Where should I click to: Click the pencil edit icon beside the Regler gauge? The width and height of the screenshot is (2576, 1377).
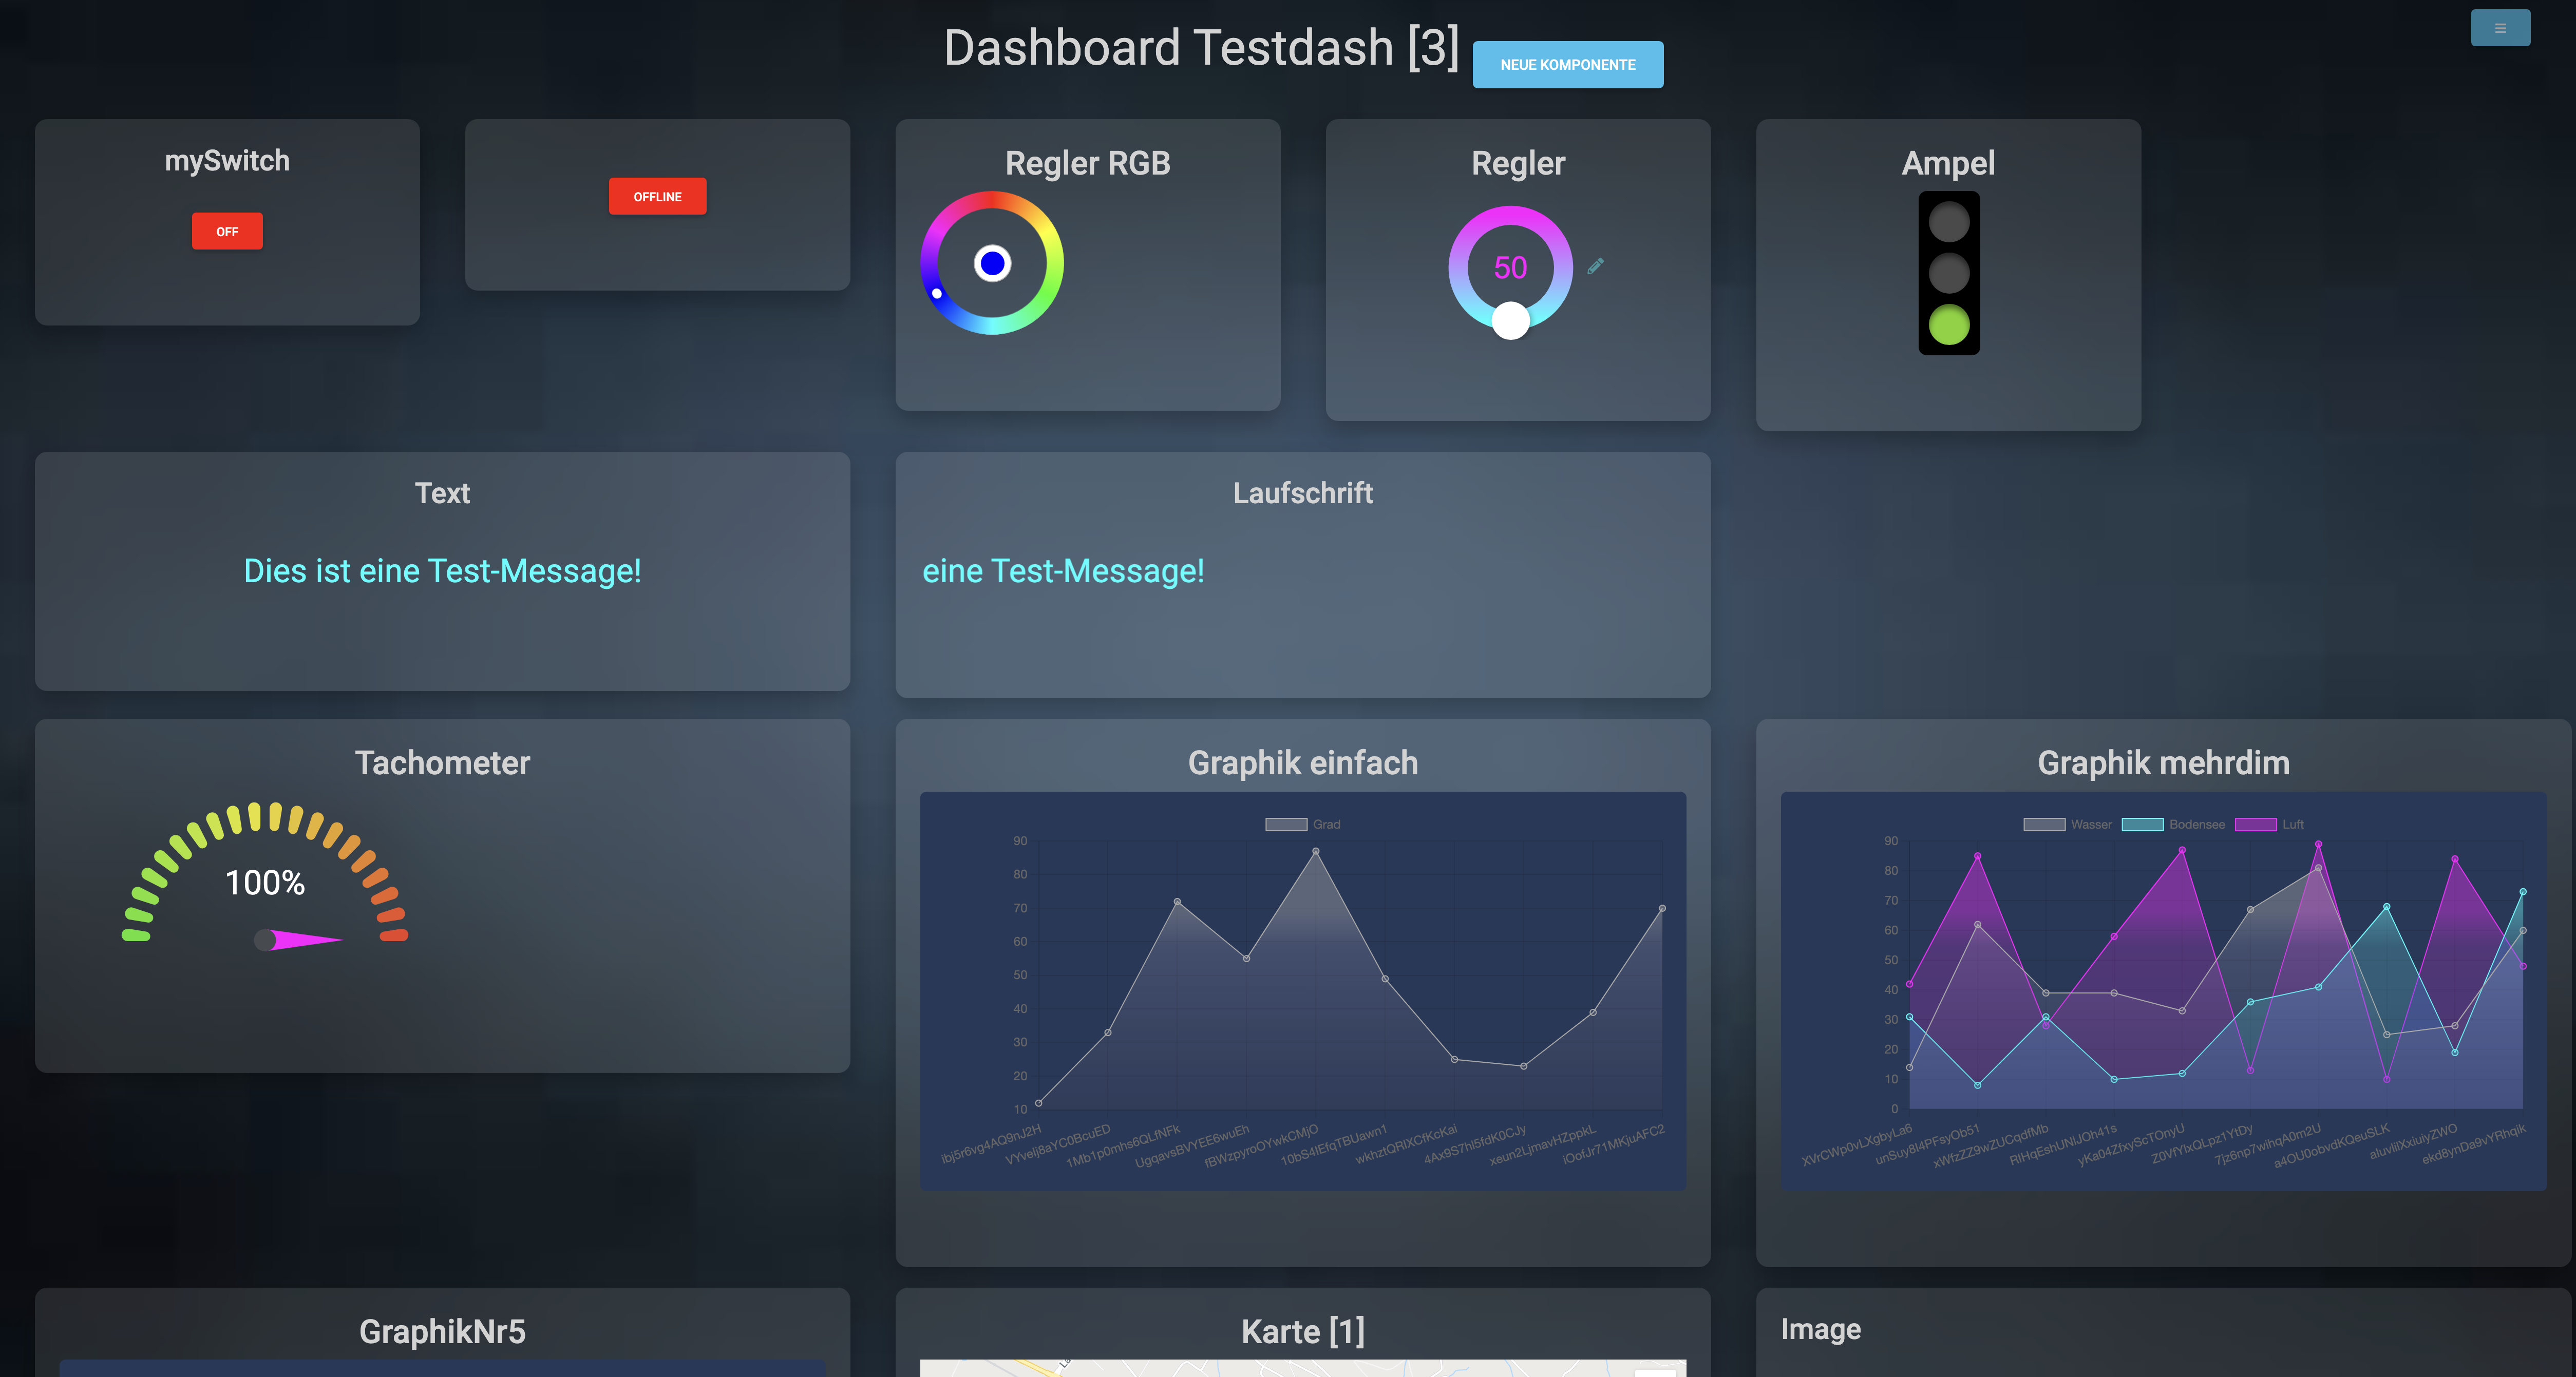point(1597,265)
